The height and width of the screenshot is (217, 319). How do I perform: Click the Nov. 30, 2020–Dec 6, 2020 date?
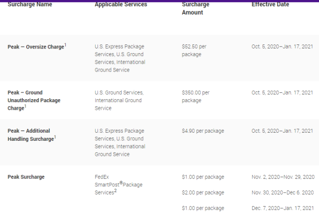[x=283, y=193]
